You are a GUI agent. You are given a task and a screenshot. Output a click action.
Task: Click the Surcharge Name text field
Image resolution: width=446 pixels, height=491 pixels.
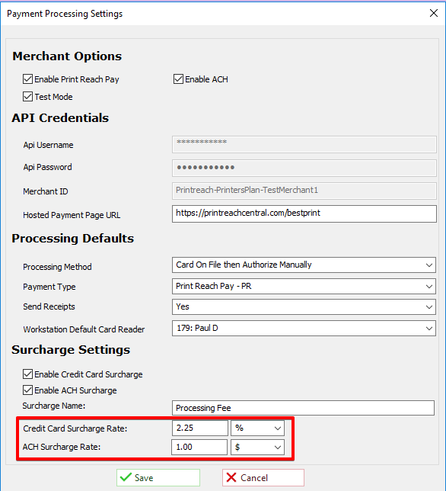303,408
